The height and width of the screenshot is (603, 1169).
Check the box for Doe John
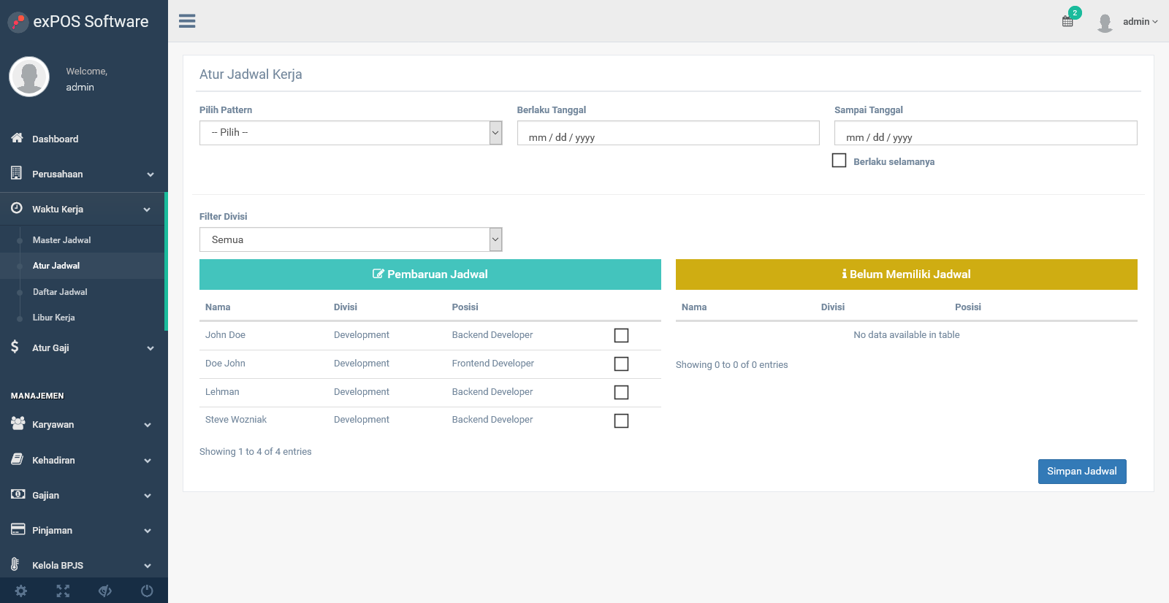[x=621, y=364]
